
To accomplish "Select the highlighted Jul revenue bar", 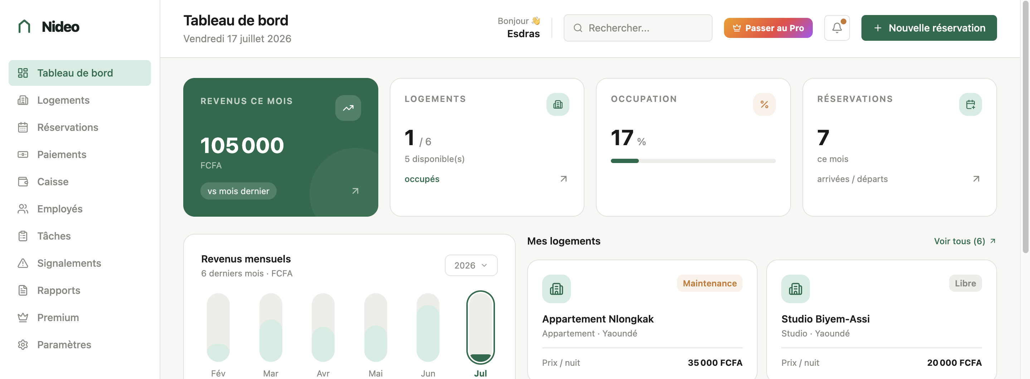I will coord(481,328).
